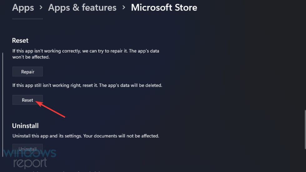The image size is (306, 172).
Task: Click the repair description about data not affected
Action: [86, 54]
